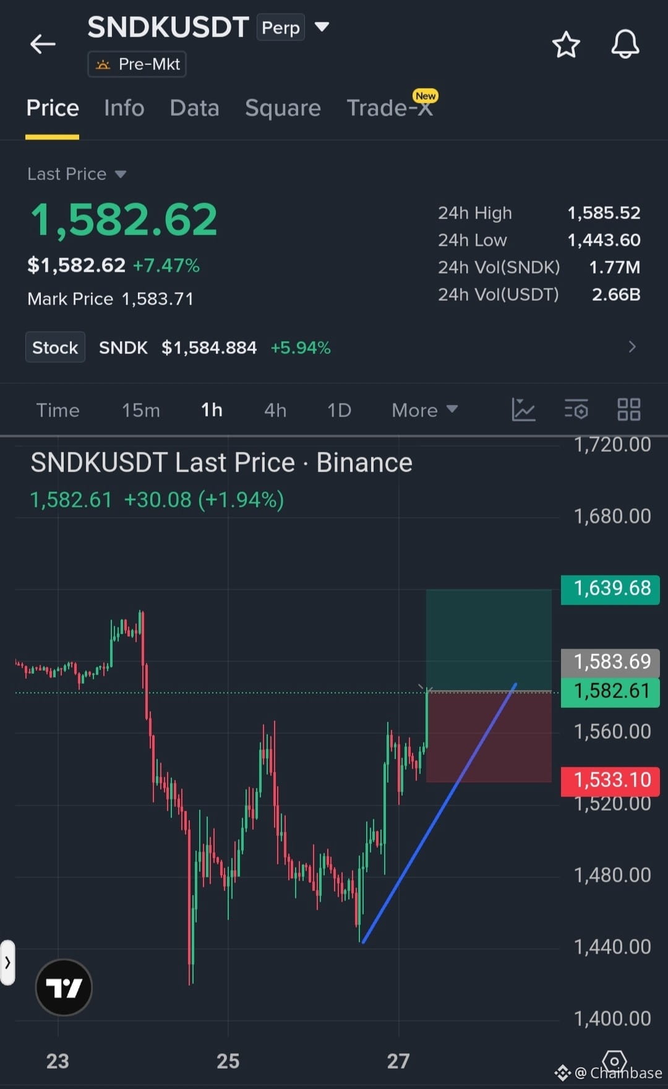668x1089 pixels.
Task: Select the blue trend line on chart
Action: point(439,813)
